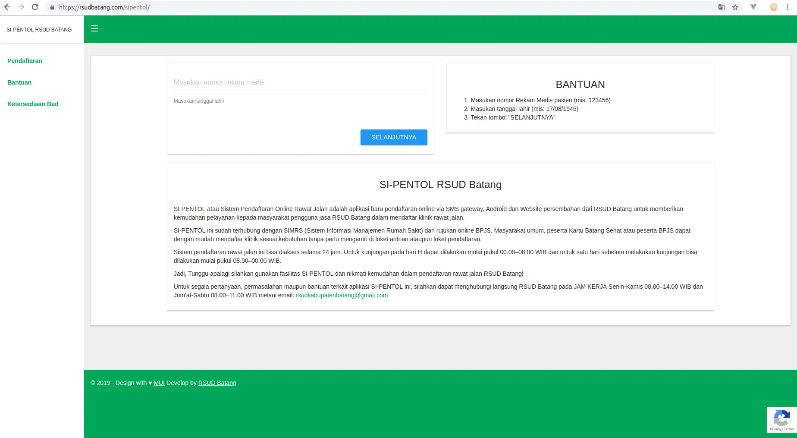
Task: Reload the current page
Action: 35,7
